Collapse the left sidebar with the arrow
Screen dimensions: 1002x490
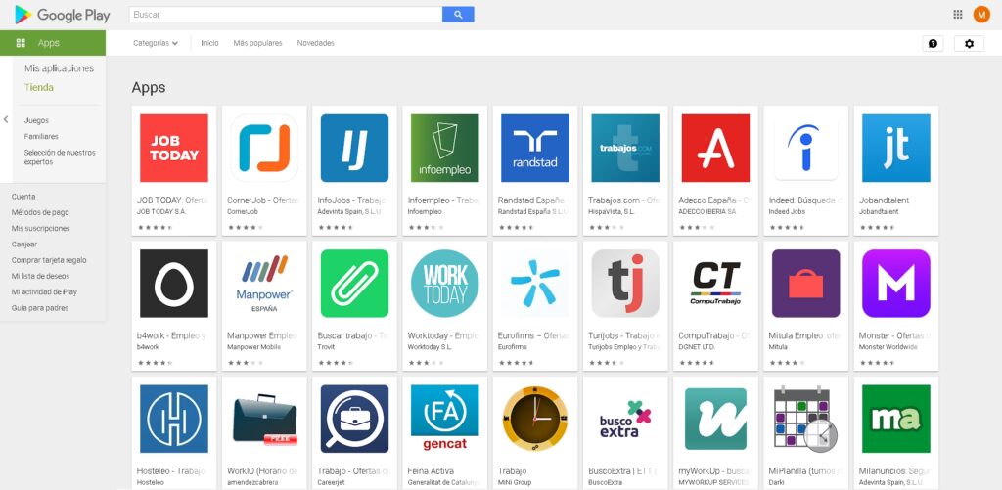pos(6,119)
